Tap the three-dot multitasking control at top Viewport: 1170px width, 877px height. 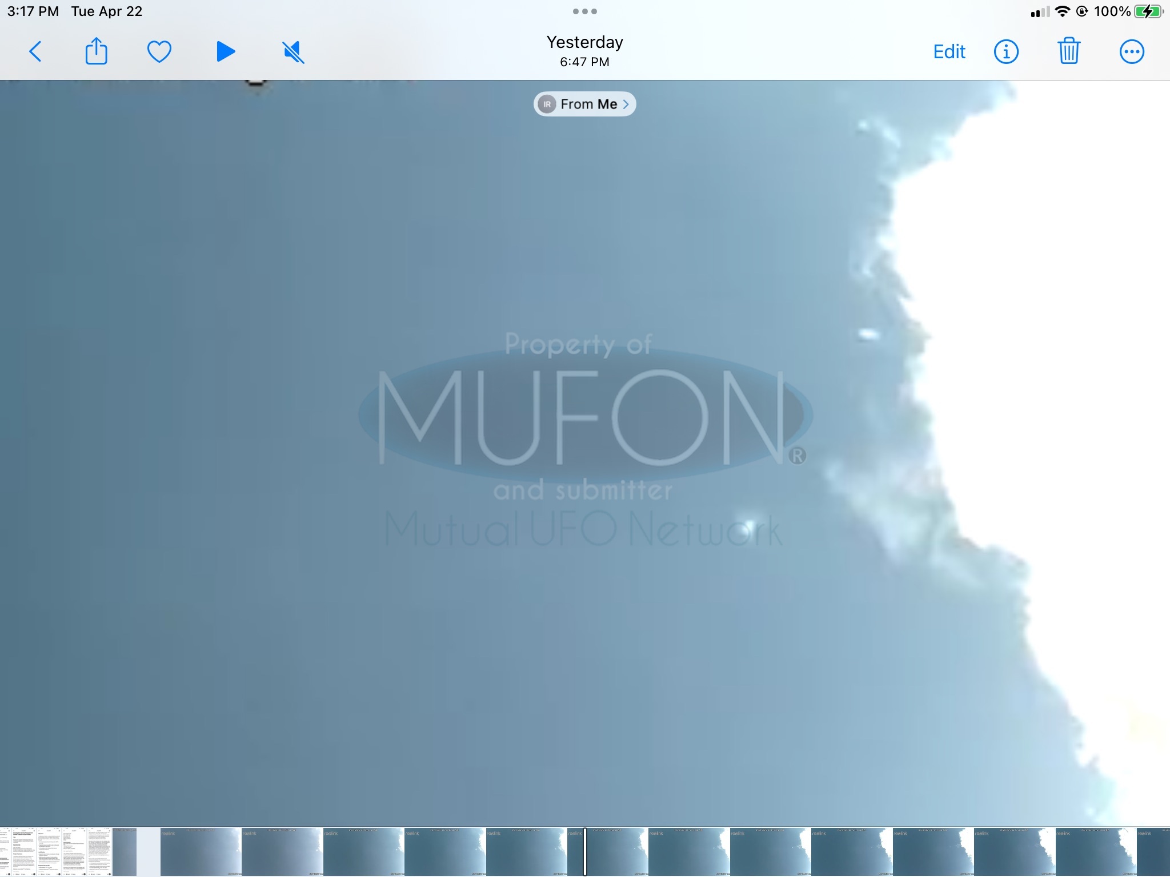tap(584, 11)
